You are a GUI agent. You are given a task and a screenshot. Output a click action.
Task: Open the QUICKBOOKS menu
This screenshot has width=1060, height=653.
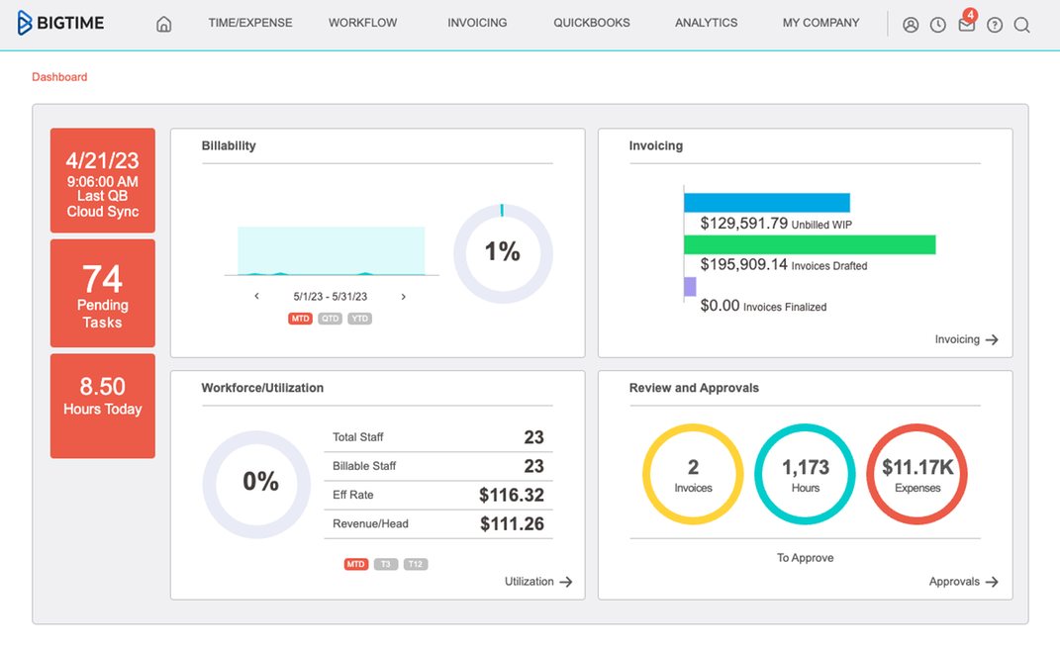(x=592, y=23)
